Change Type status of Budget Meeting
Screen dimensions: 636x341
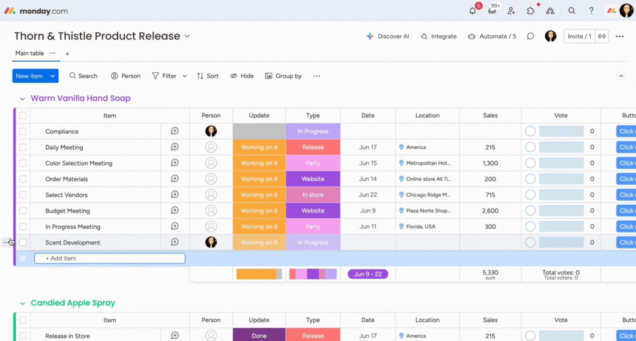pyautogui.click(x=313, y=210)
